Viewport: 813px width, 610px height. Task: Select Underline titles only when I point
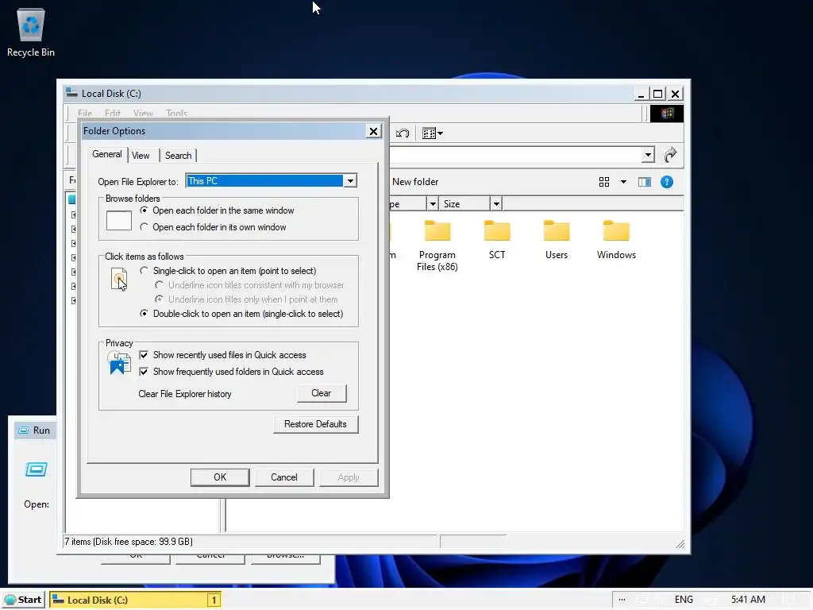(x=247, y=299)
